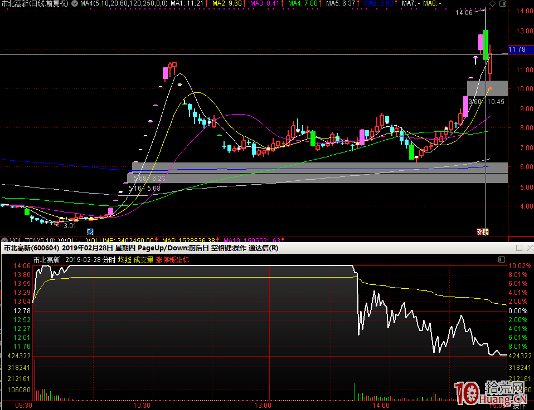534x410 pixels.
Task: Click the 14.06 high price annotation
Action: click(464, 13)
